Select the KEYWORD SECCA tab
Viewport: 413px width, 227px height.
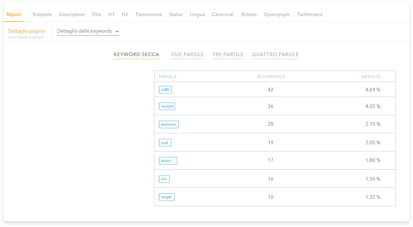click(x=136, y=54)
